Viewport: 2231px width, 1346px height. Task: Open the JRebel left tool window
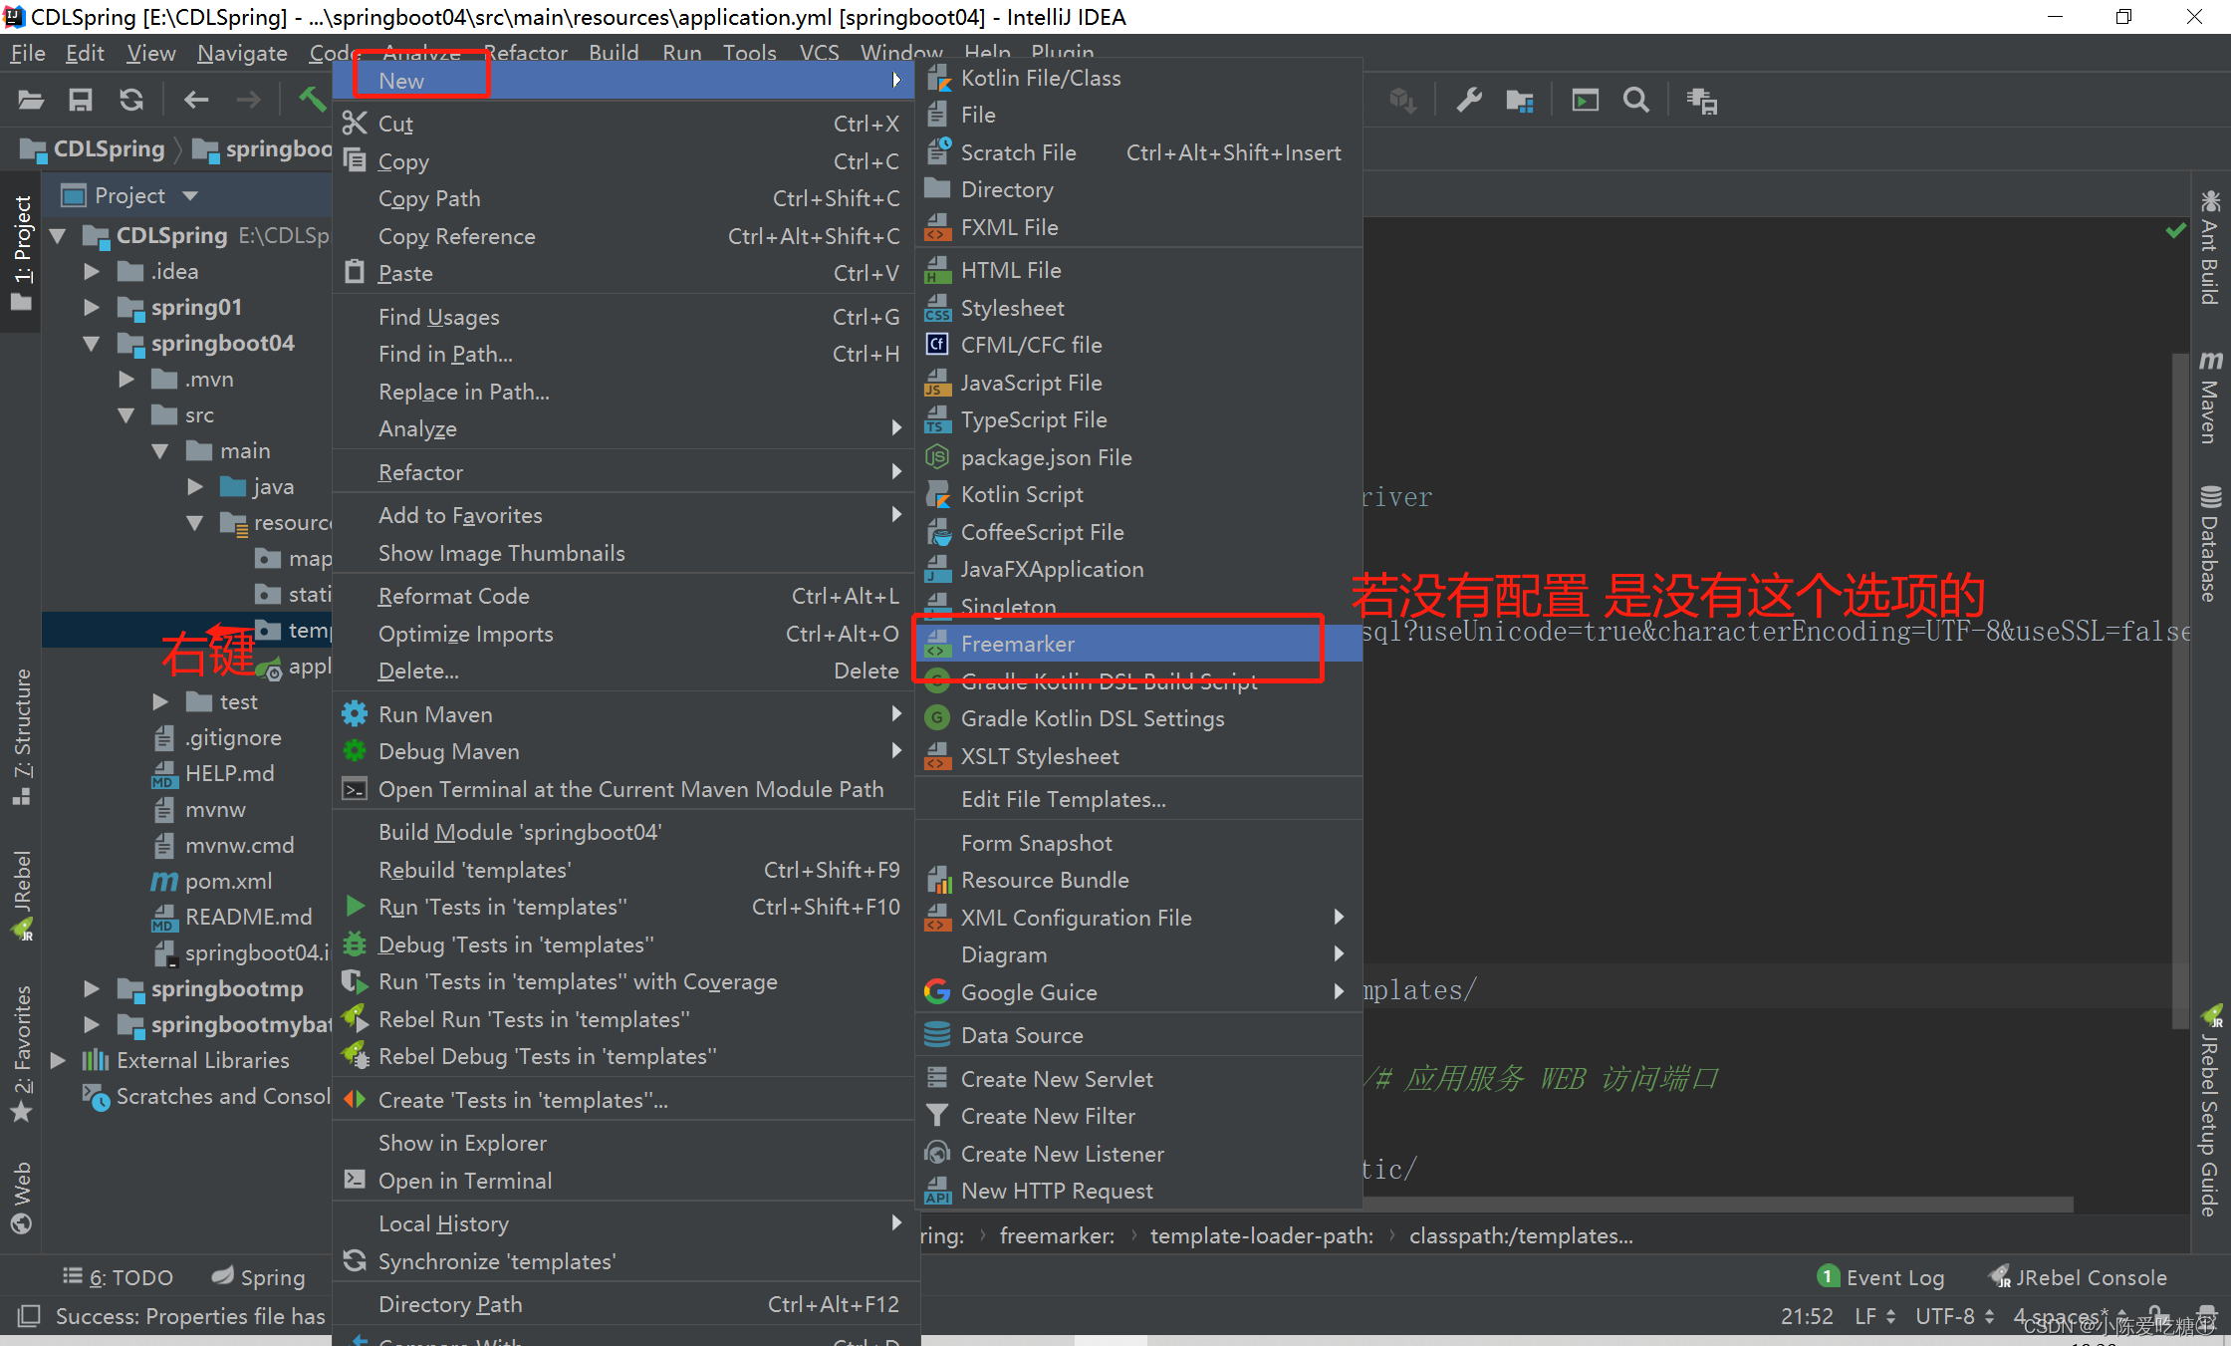(22, 895)
